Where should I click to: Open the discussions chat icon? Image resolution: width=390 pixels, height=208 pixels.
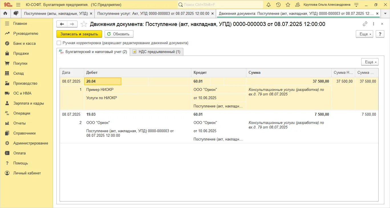(16, 13)
